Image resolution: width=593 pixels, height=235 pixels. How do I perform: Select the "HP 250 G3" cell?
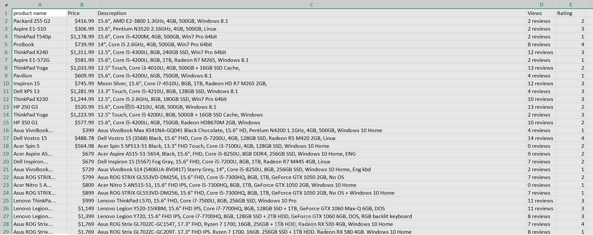click(39, 107)
